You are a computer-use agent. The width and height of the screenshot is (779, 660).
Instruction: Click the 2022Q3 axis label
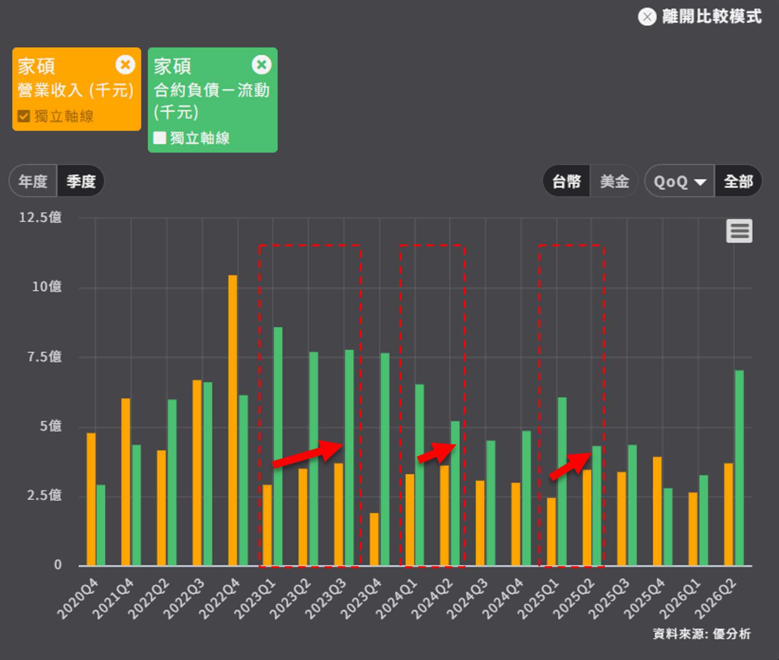tap(184, 599)
